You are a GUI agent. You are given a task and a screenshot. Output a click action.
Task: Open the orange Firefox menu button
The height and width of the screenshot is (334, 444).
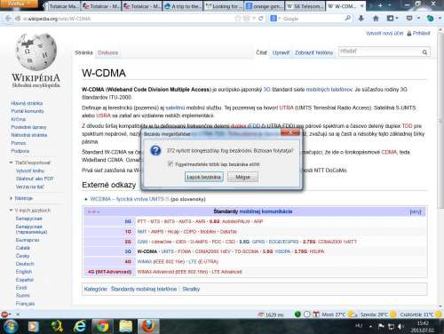coord(19,4)
